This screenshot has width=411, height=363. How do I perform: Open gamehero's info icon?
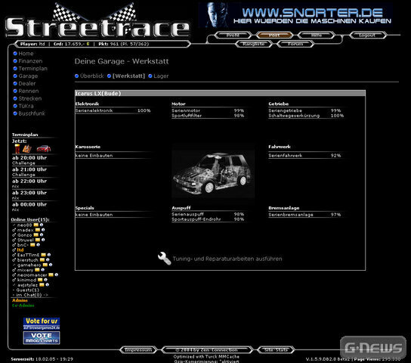[x=51, y=265]
